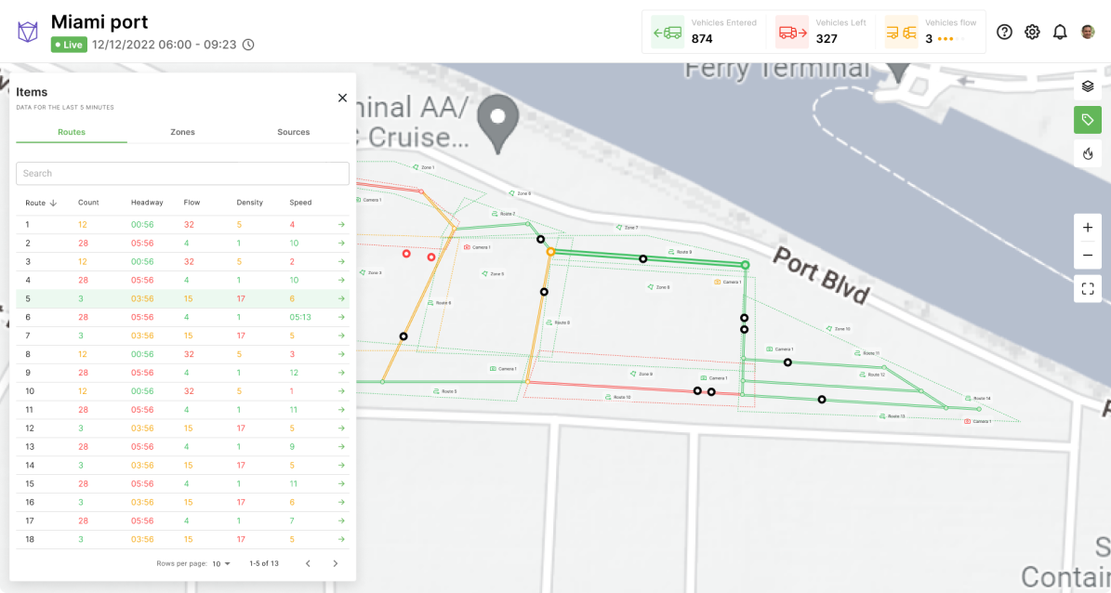
Task: Open the clock icon next to the date range
Action: click(248, 45)
